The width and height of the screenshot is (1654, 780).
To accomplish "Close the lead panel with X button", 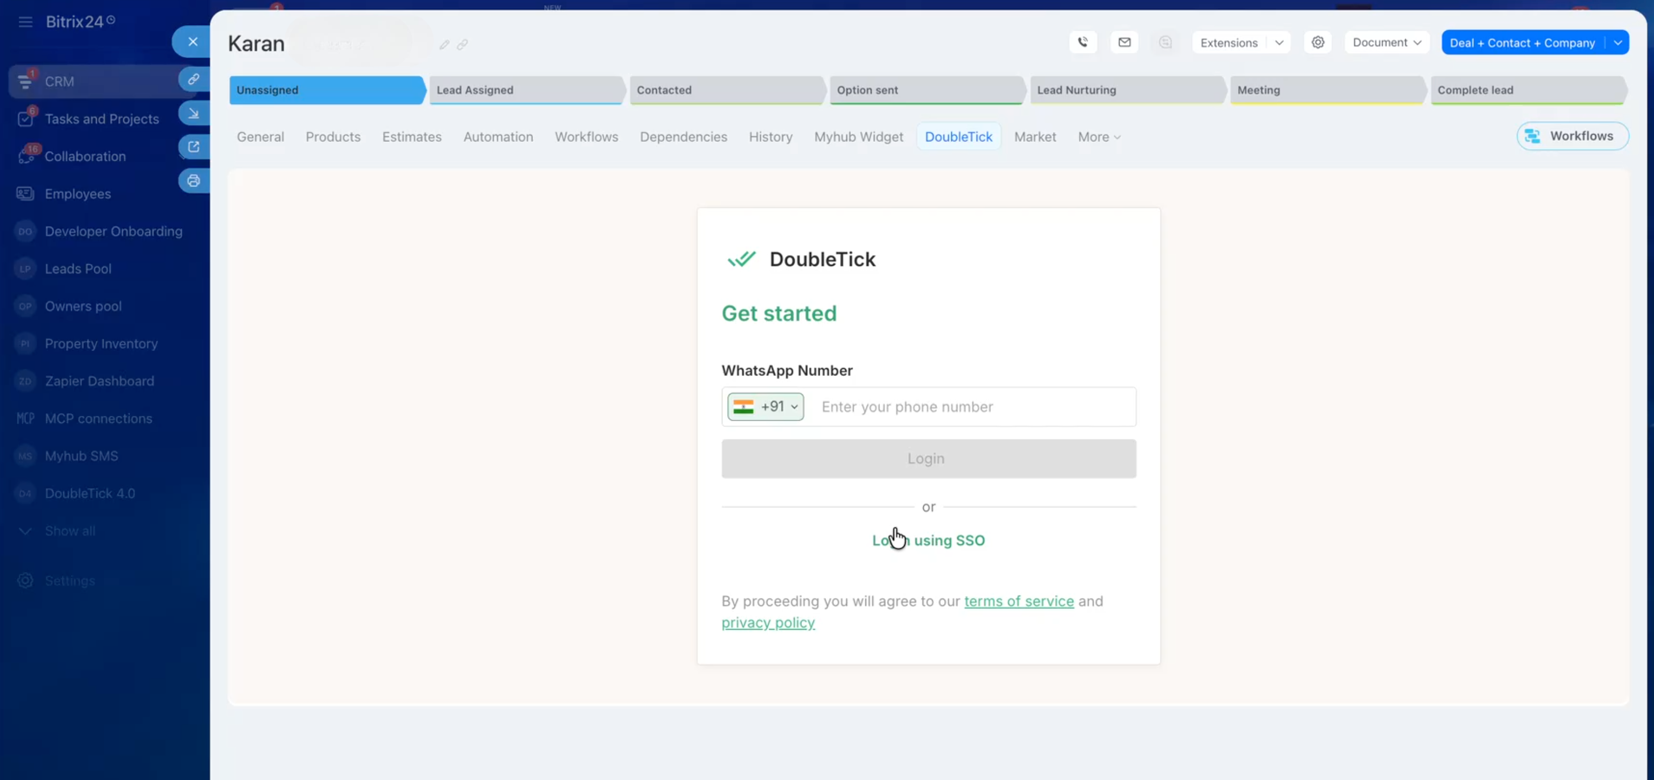I will 193,42.
